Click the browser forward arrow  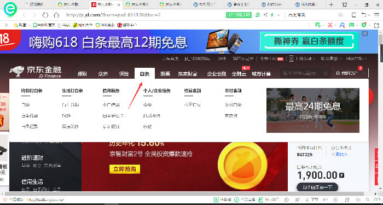tap(34, 15)
